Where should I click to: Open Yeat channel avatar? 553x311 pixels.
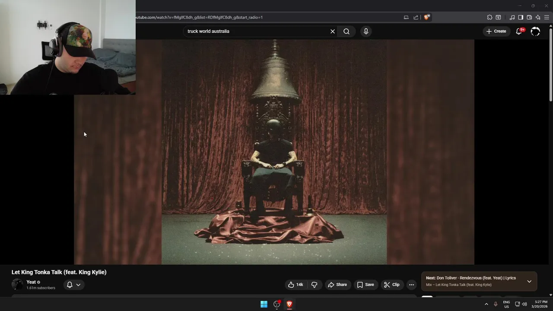tap(17, 284)
